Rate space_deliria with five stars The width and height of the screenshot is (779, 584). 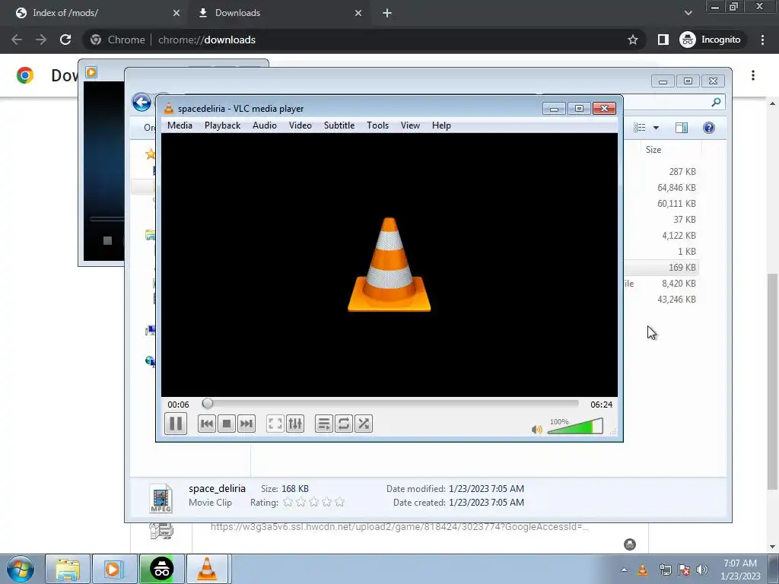tap(340, 502)
